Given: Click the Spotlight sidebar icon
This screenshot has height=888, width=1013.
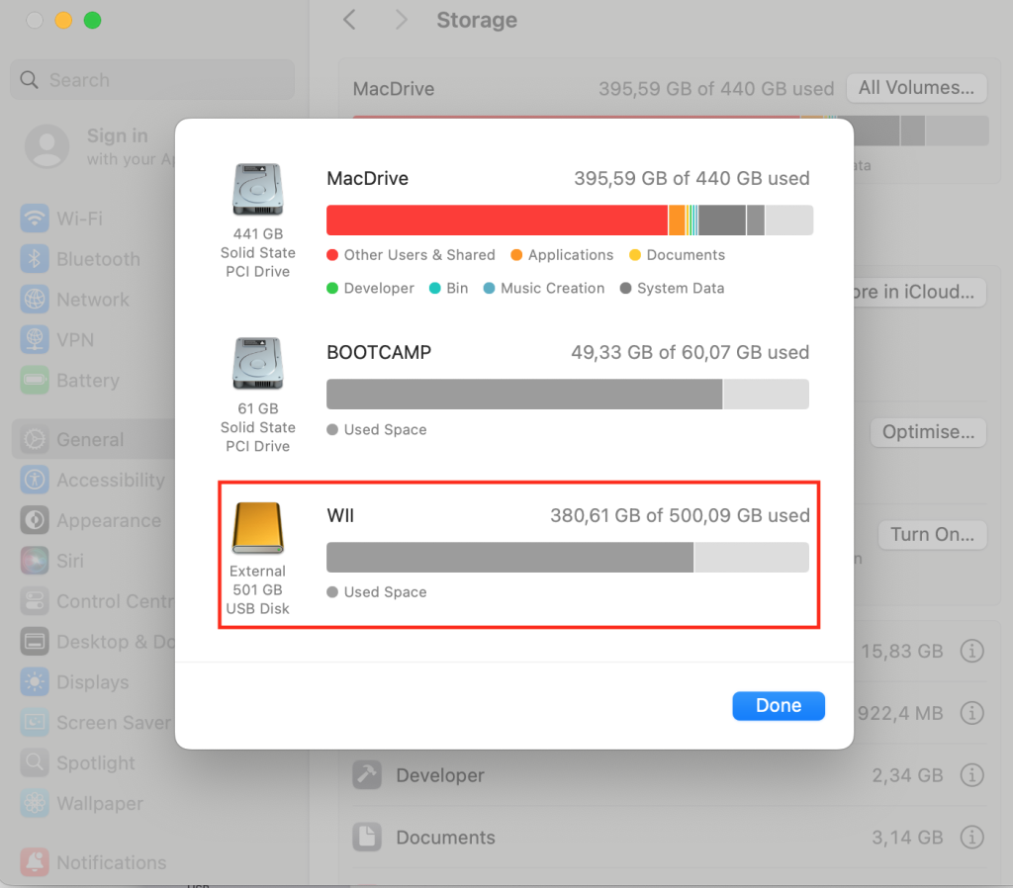Looking at the screenshot, I should coord(35,763).
